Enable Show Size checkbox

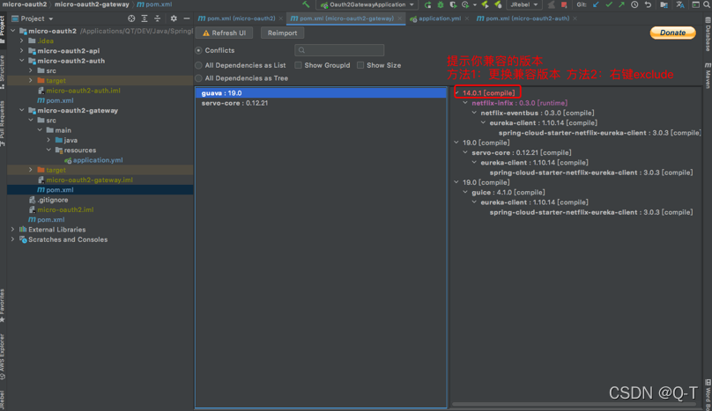coord(360,65)
